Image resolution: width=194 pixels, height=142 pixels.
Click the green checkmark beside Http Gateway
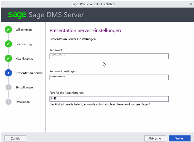(8, 59)
